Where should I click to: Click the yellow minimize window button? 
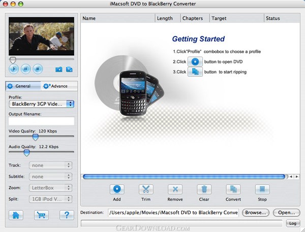click(13, 4)
